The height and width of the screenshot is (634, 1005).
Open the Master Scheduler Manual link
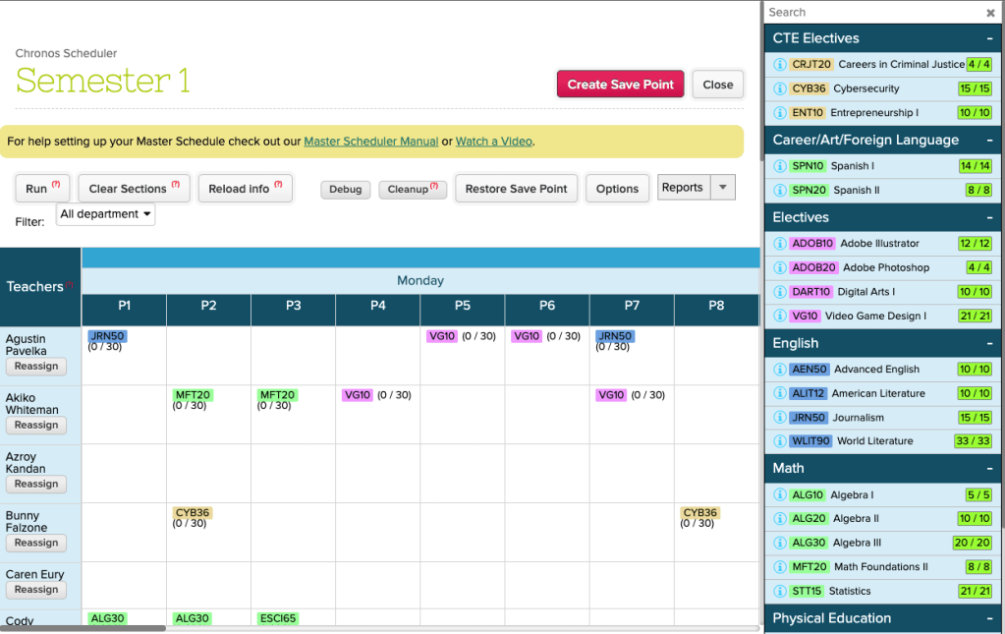[x=370, y=141]
